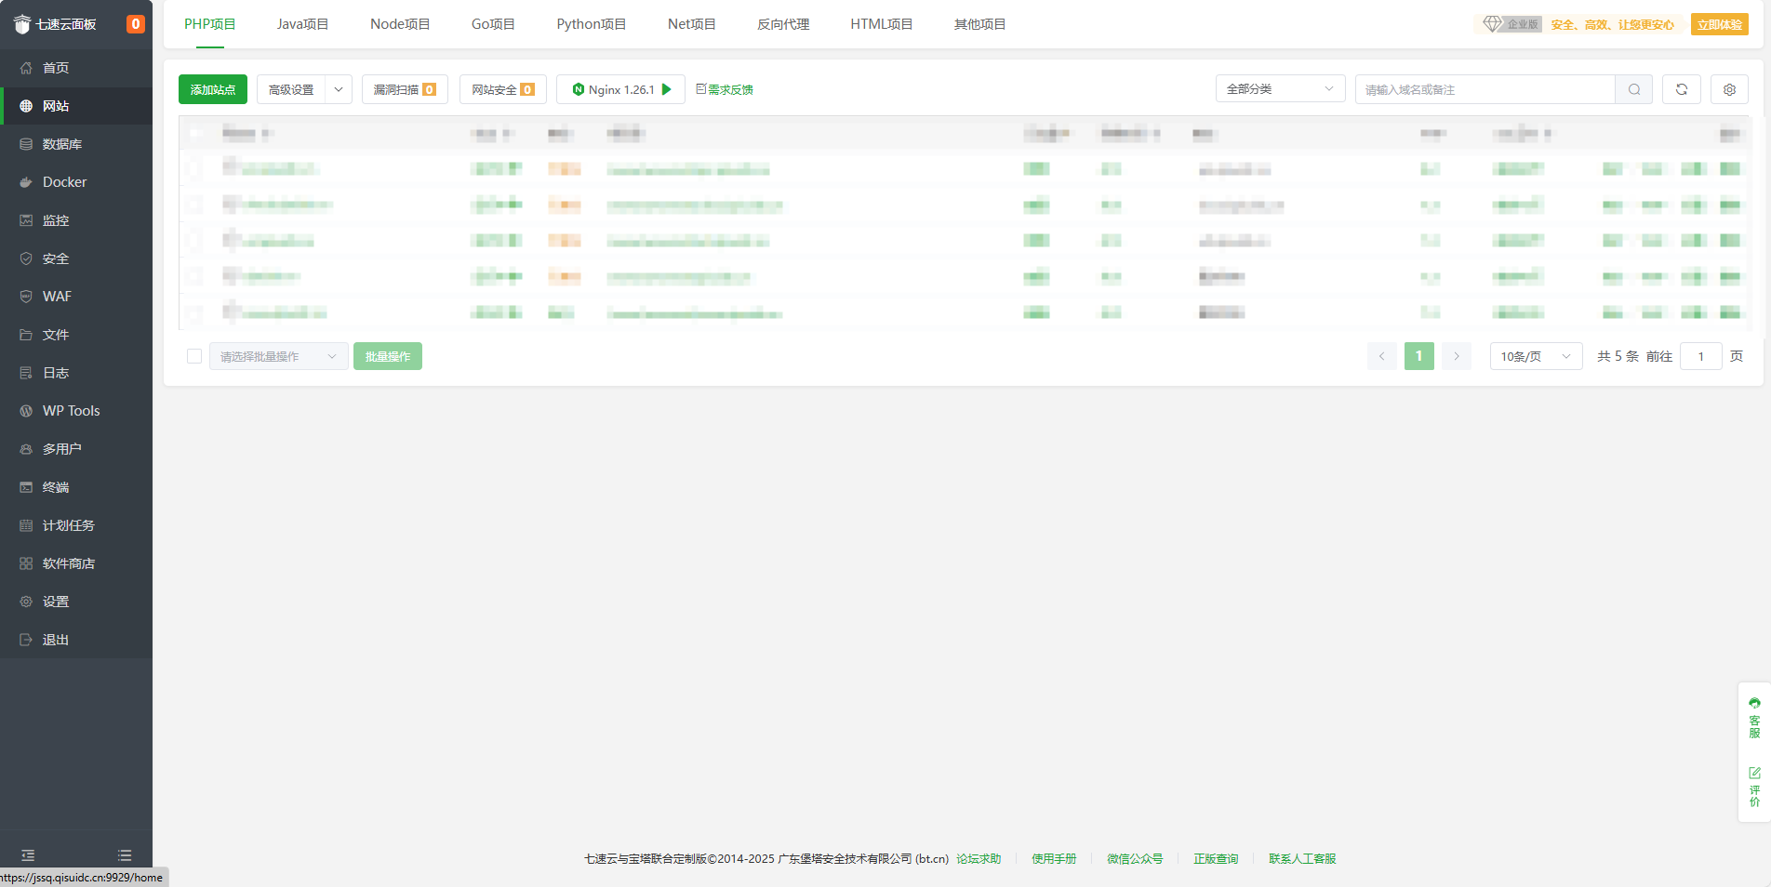Open the 使用手册 footer link
This screenshot has height=887, width=1771.
coord(1054,859)
